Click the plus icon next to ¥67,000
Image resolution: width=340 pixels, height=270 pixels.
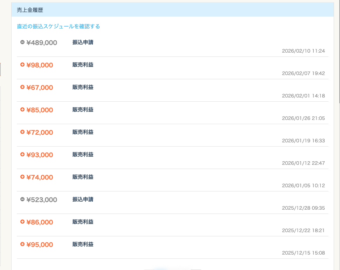tap(22, 87)
